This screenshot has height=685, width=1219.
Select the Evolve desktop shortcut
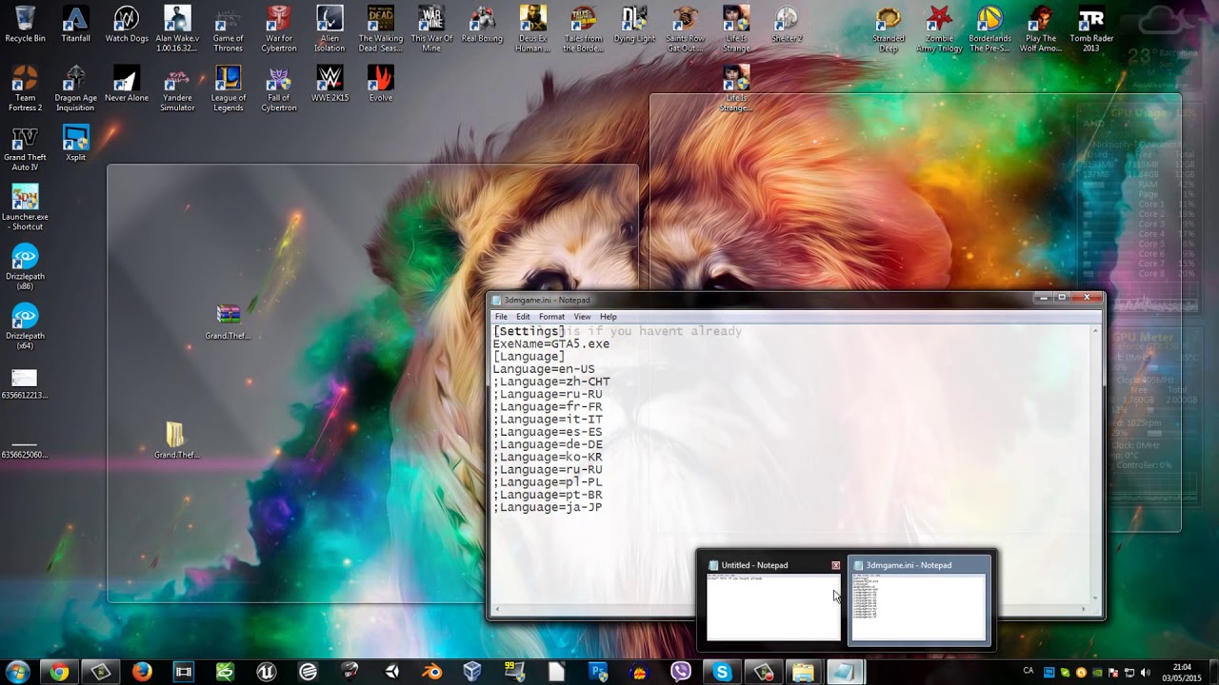[380, 84]
